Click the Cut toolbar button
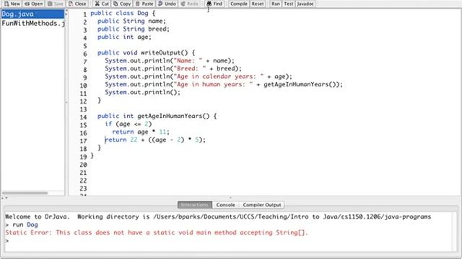The height and width of the screenshot is (259, 462). pyautogui.click(x=102, y=4)
